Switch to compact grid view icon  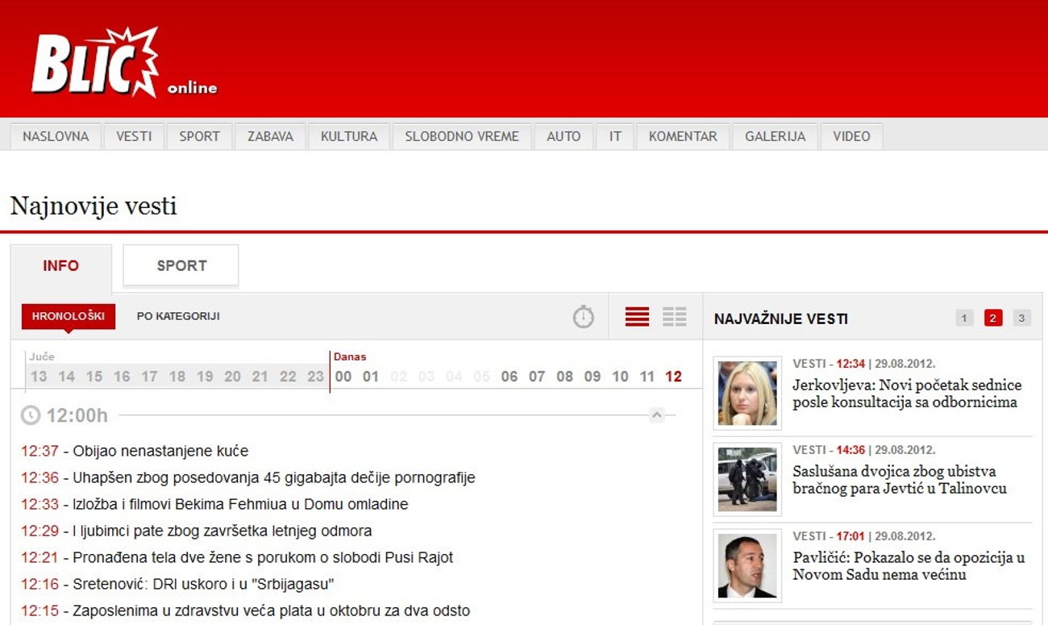tap(676, 316)
